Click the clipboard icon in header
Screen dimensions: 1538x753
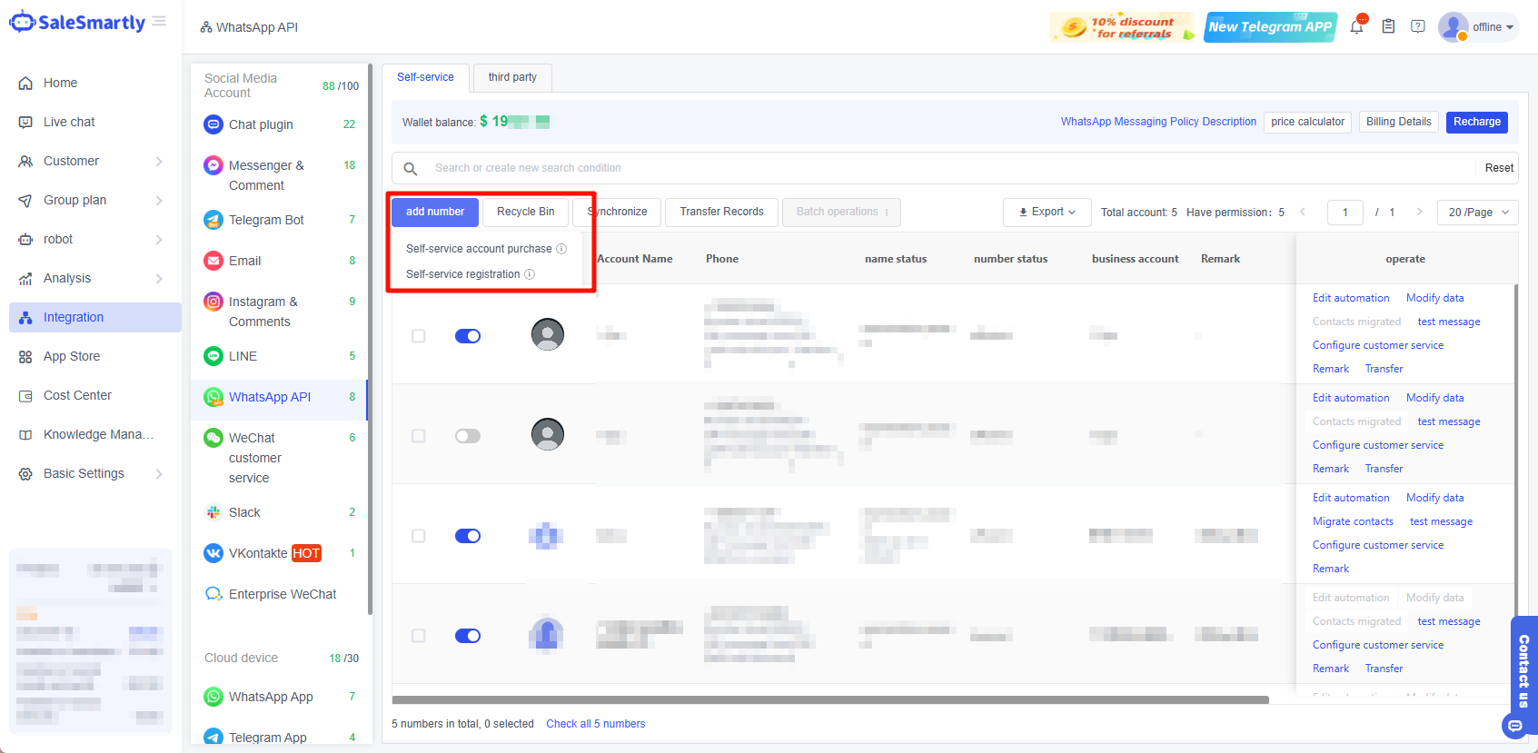(x=1388, y=26)
